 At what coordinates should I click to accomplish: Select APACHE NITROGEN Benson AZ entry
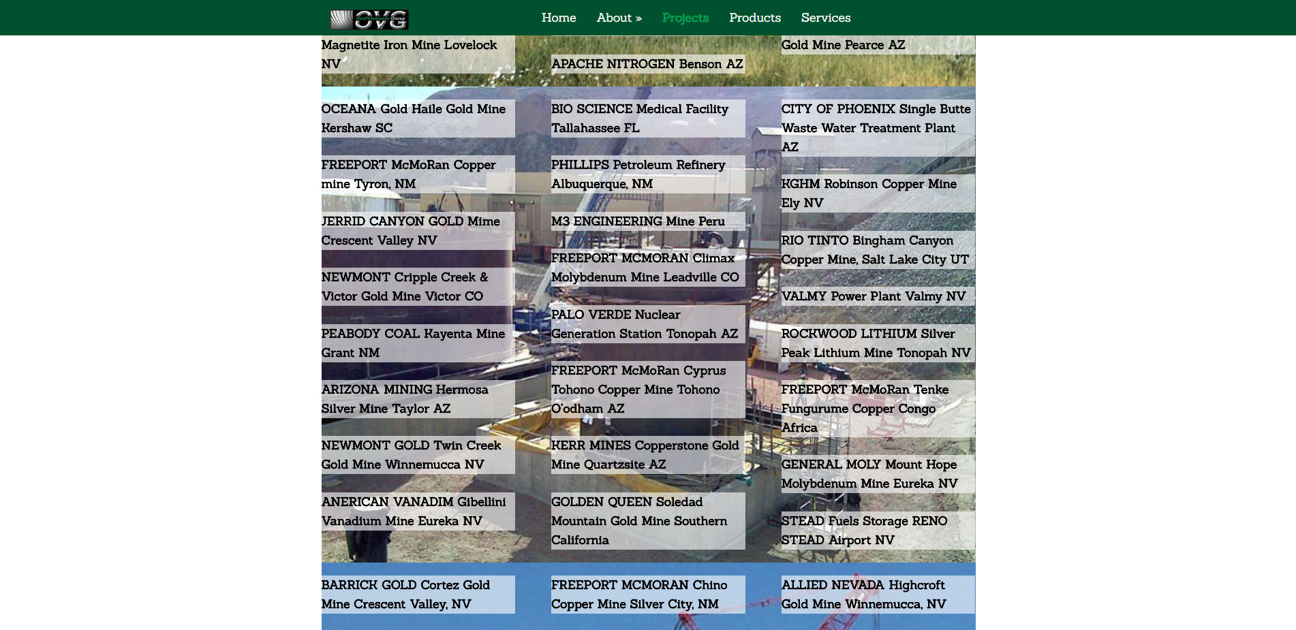647,64
